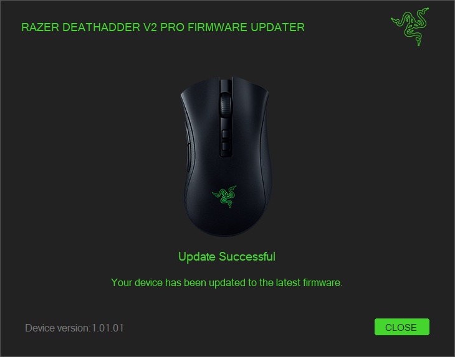This screenshot has height=357, width=455.
Task: Click the right side grip of the mouse
Action: (x=266, y=162)
